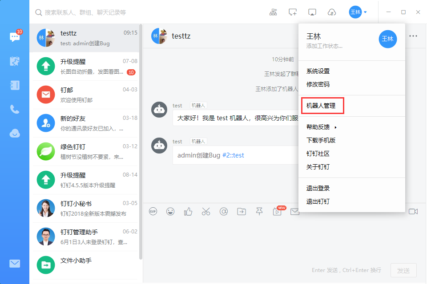The image size is (427, 284).
Task: Click the video play icon with NEW badge
Action: click(277, 211)
